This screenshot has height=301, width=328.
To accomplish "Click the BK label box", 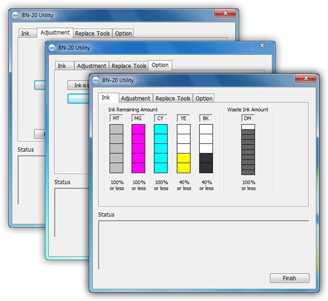I will 206,118.
